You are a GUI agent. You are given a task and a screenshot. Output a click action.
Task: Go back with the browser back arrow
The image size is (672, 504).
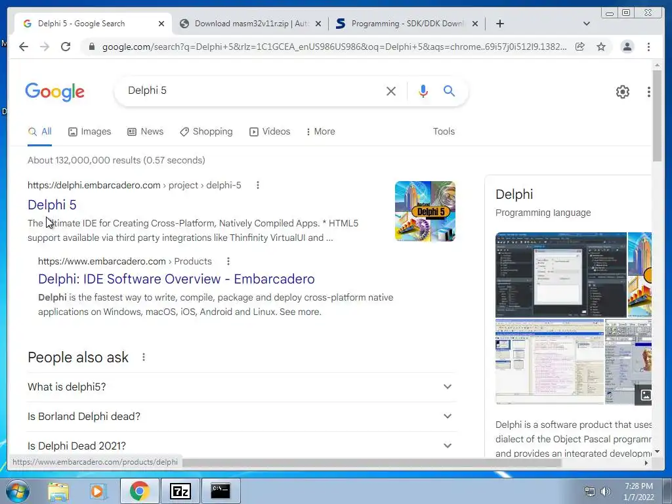coord(24,47)
